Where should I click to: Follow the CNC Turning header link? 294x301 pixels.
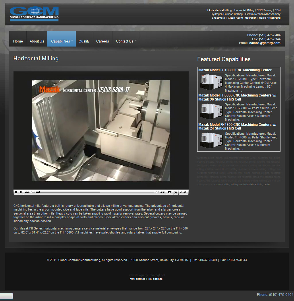264,10
